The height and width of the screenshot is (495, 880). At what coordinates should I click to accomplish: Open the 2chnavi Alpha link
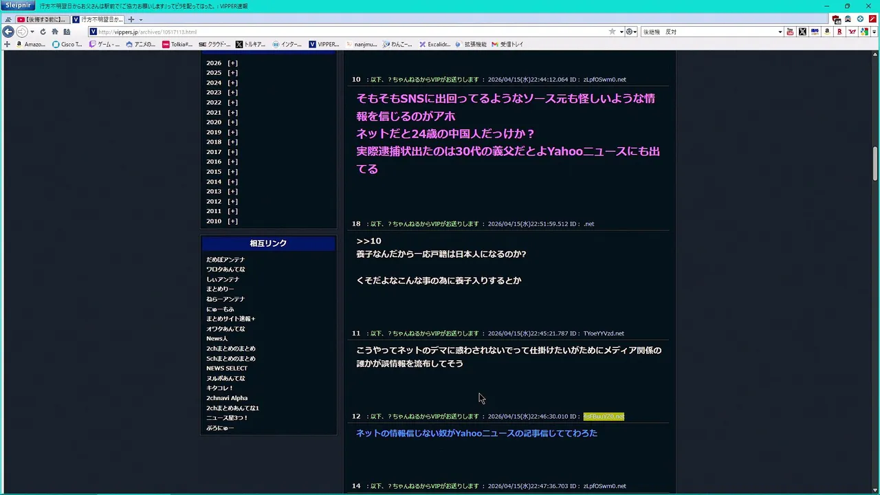(x=227, y=398)
